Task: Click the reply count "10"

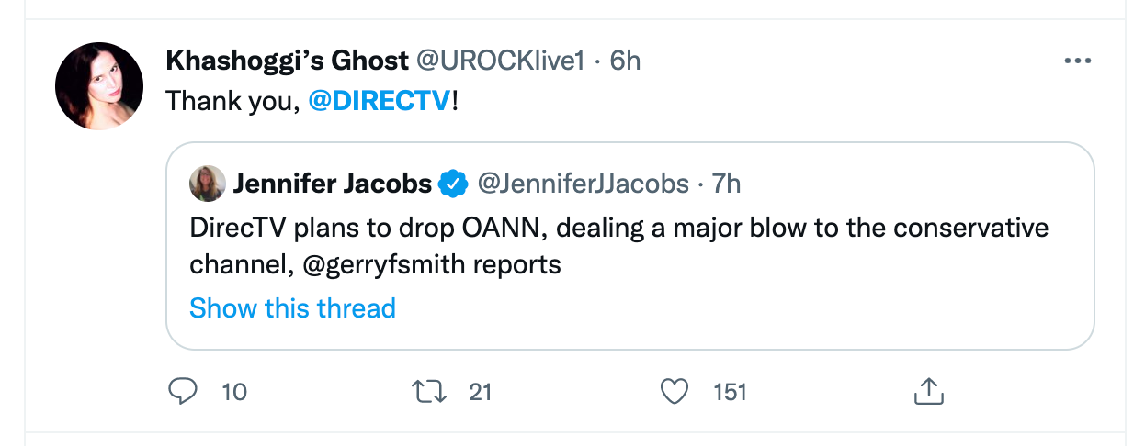Action: click(x=234, y=392)
